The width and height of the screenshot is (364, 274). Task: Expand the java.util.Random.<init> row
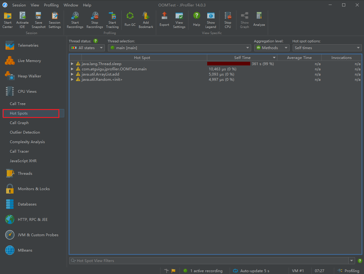point(72,80)
